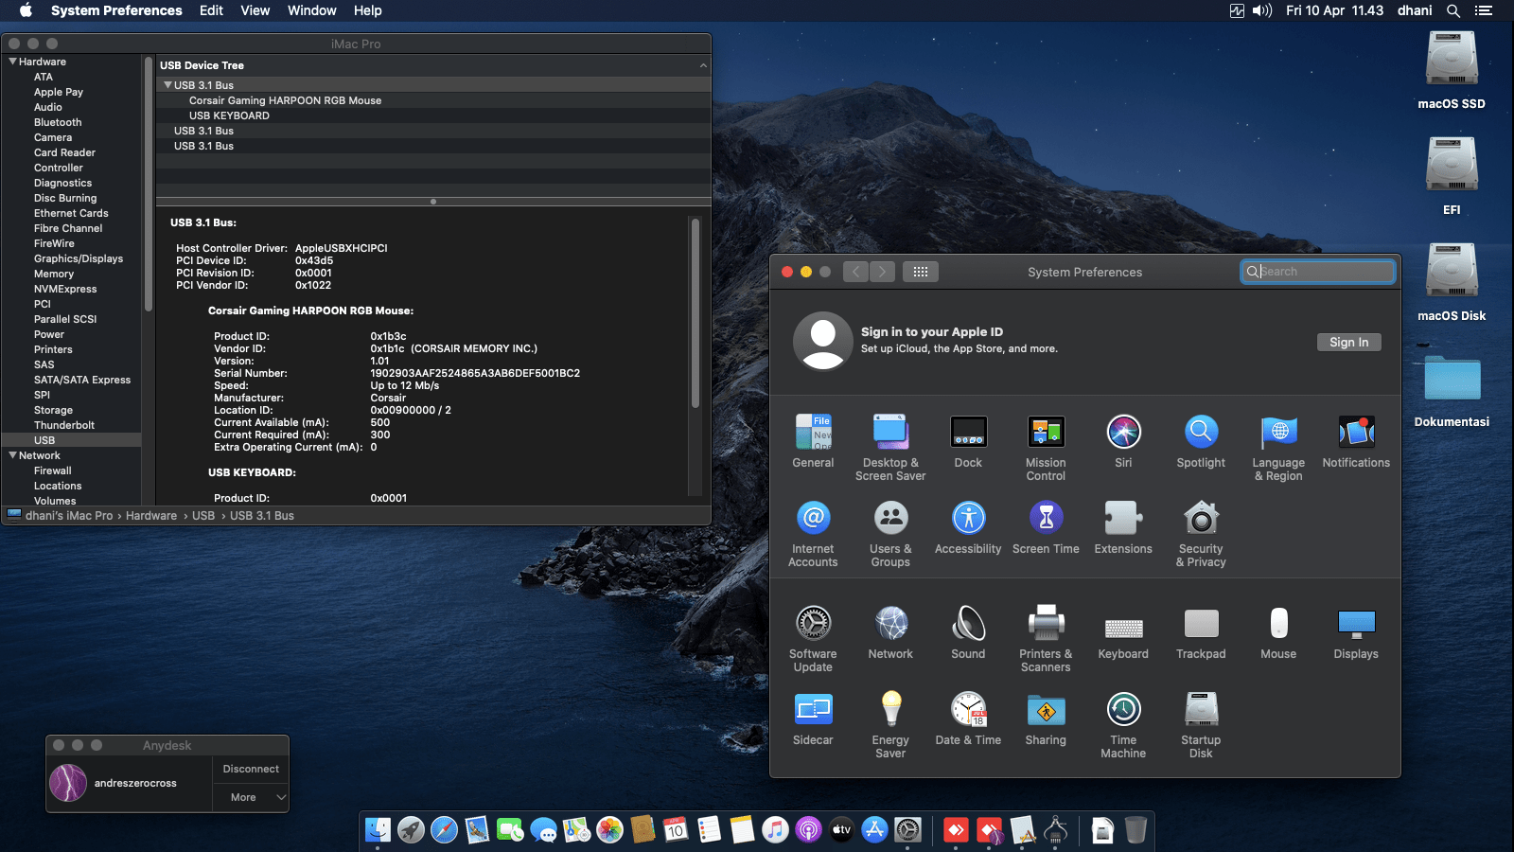1514x852 pixels.
Task: Open Finder from the Dock
Action: tap(378, 830)
